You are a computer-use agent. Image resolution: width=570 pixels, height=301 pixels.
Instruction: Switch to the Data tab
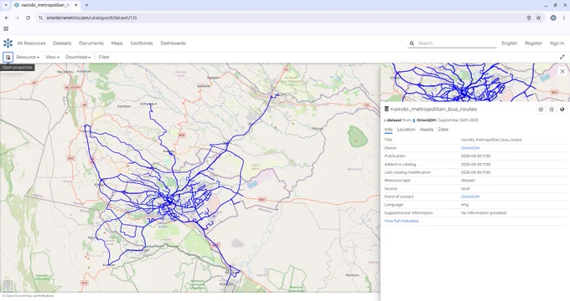click(443, 130)
